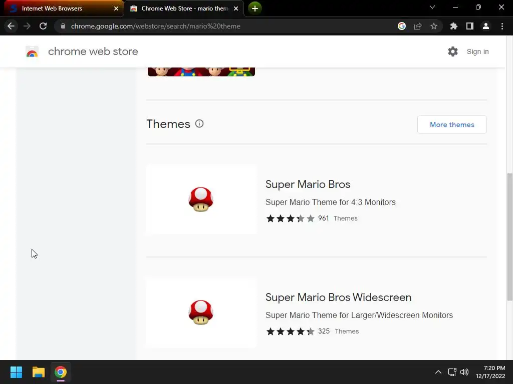Share this page using share icon
This screenshot has height=384, width=513.
coord(418,26)
